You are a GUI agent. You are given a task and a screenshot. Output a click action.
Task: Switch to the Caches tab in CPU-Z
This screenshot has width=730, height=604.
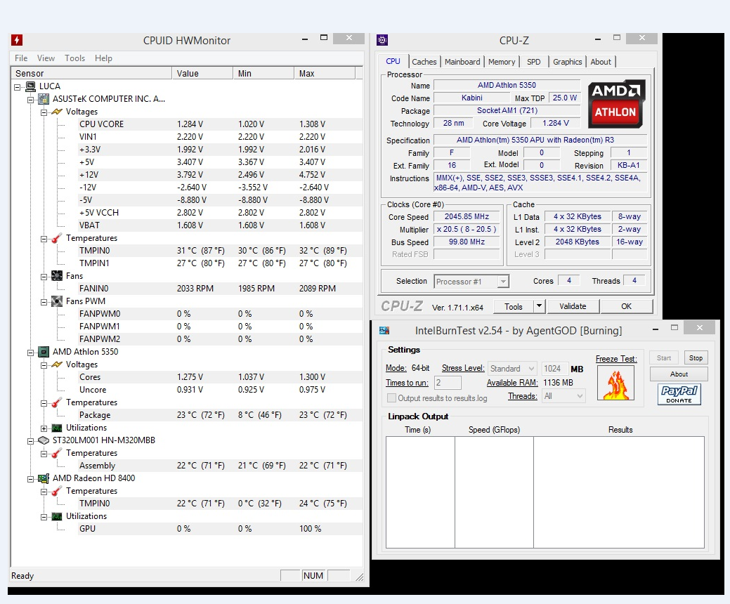pyautogui.click(x=424, y=62)
